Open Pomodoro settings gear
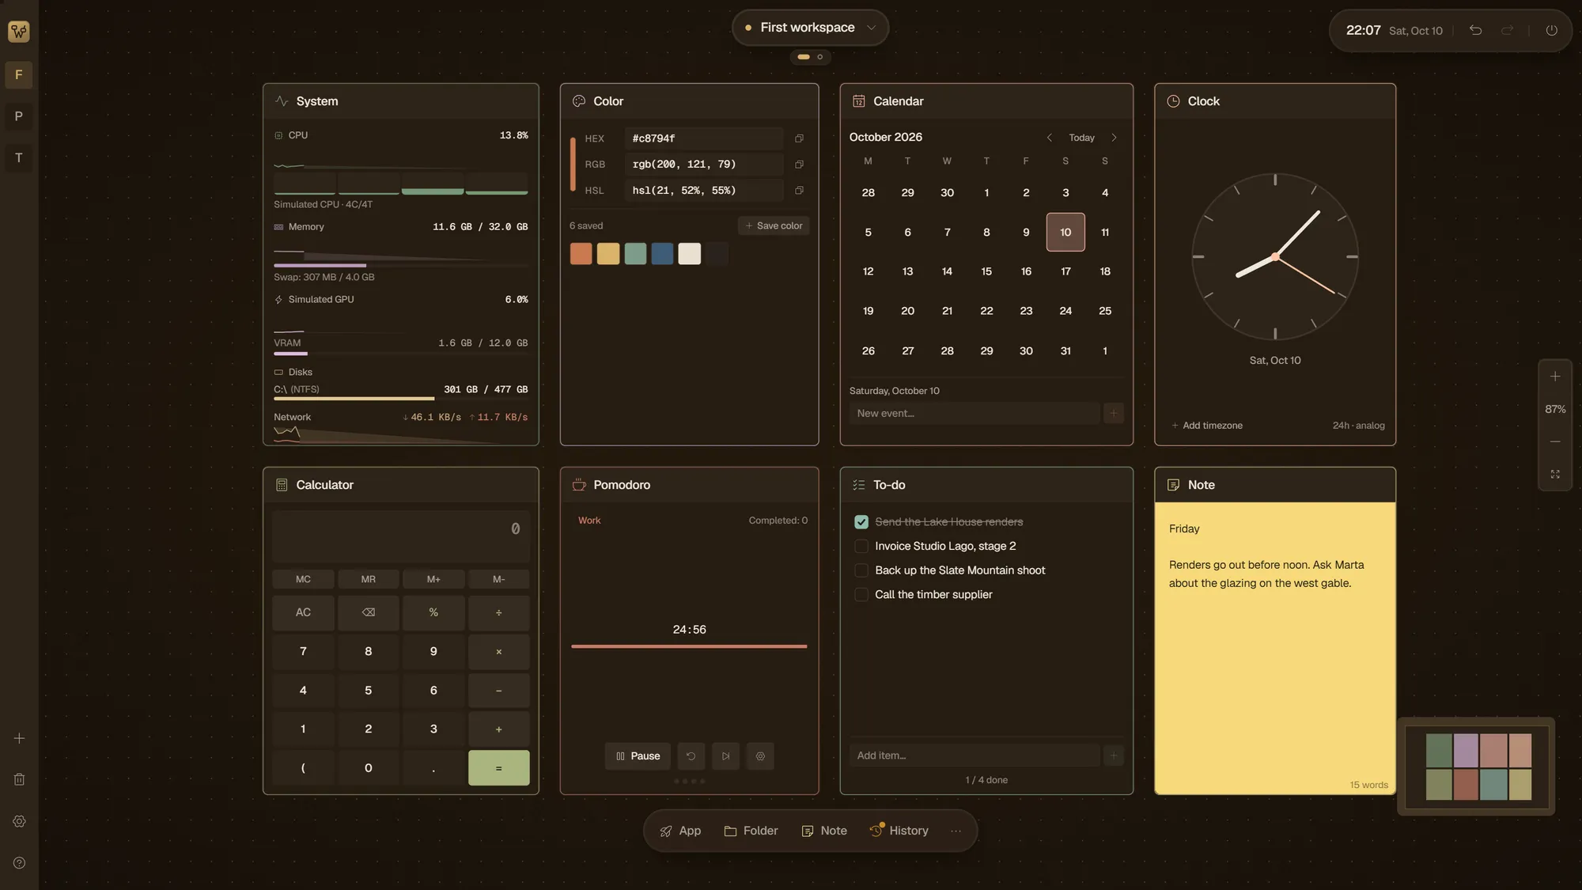Screen dimensions: 1582x890 [760, 756]
